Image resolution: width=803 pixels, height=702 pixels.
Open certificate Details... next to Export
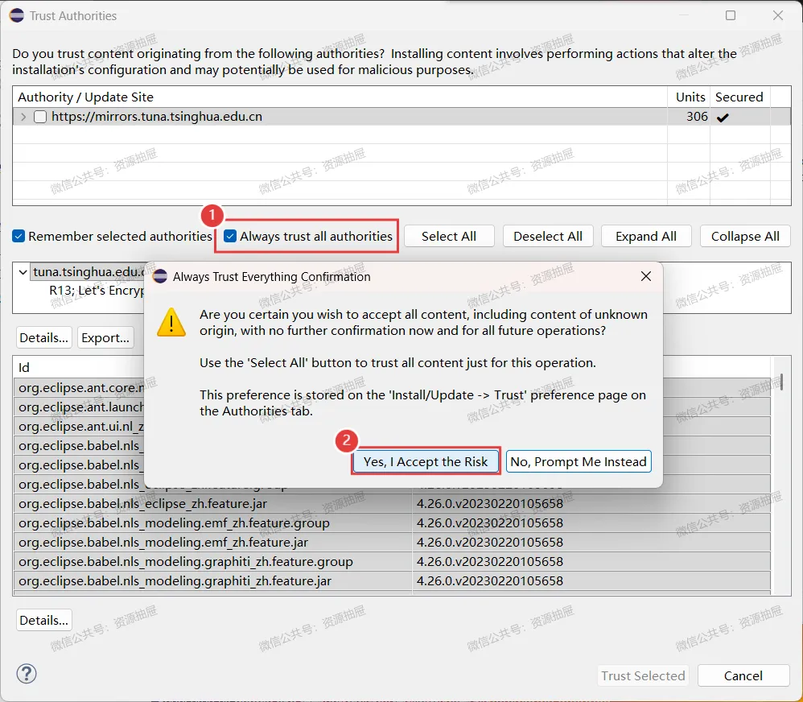44,337
